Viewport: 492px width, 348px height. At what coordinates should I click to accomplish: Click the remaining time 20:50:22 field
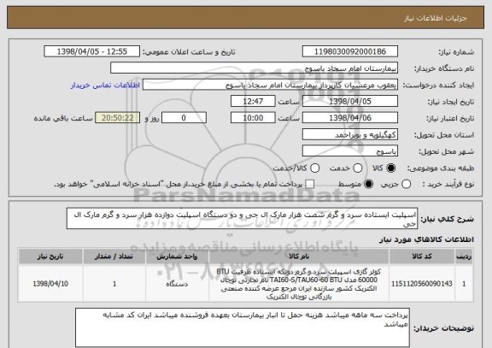click(x=117, y=118)
